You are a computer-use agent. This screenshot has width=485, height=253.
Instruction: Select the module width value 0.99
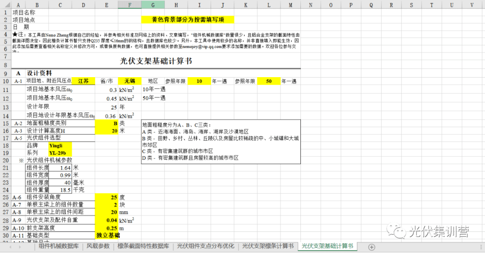(60, 175)
